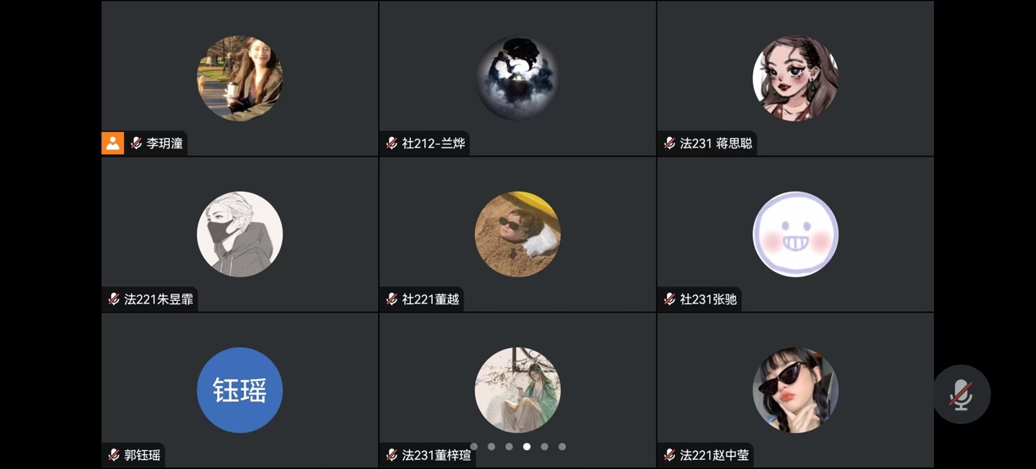Click muted mic icon beside 社231张驰
1036x469 pixels.
pos(669,299)
